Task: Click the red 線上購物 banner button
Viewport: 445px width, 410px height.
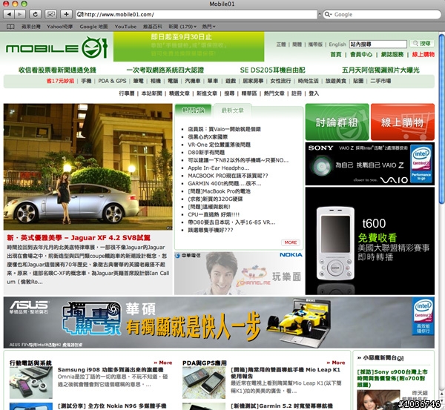Action: pos(403,122)
